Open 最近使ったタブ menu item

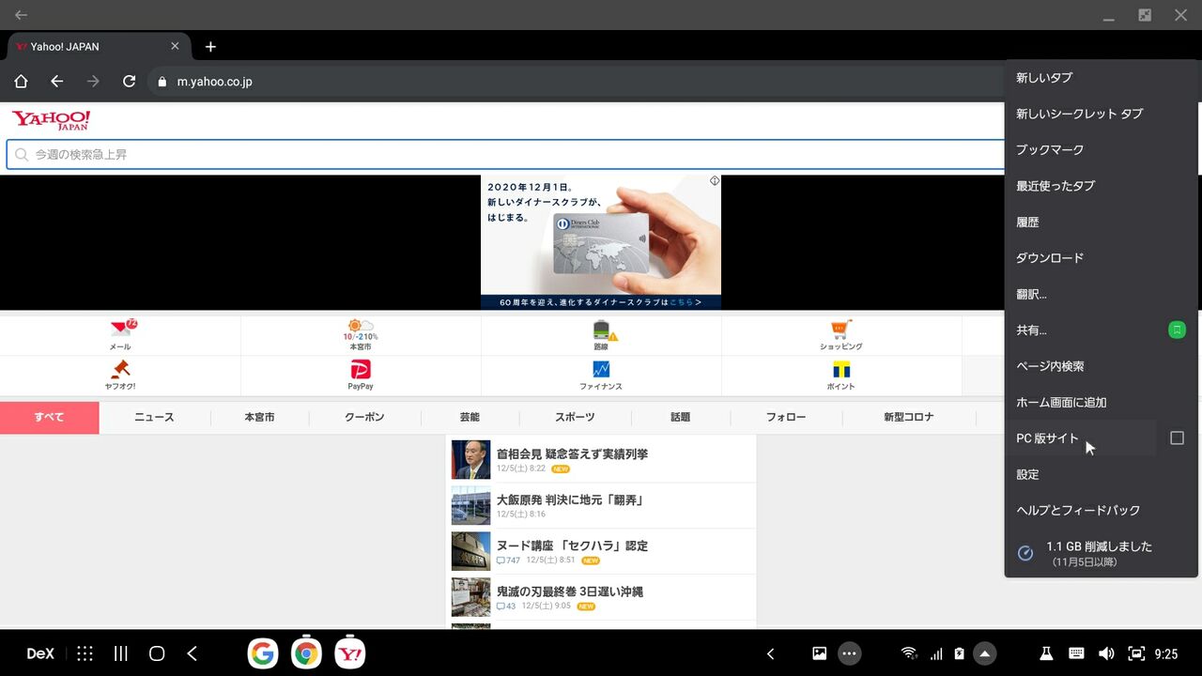[1101, 186]
